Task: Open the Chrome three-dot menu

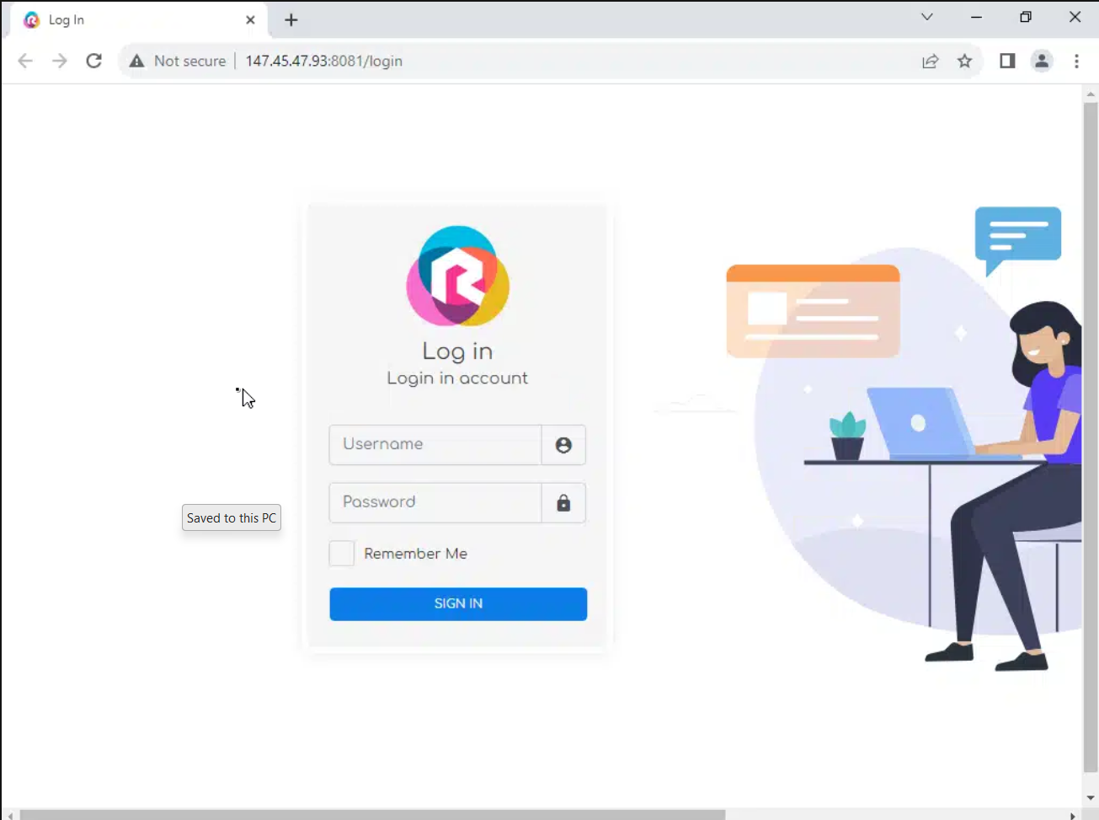Action: 1077,61
